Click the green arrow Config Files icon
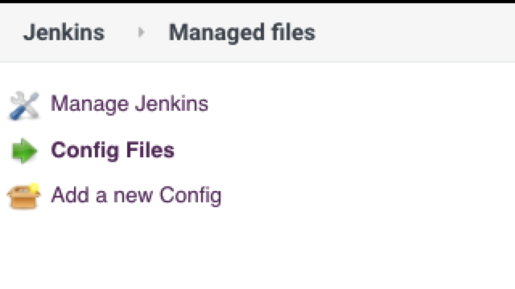The width and height of the screenshot is (515, 289). coord(24,151)
